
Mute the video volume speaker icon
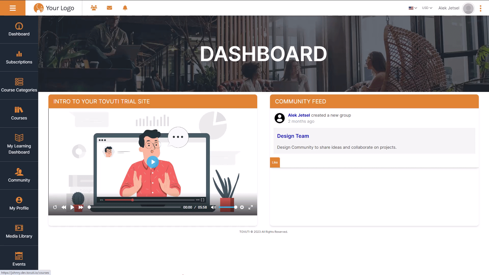coord(213,207)
